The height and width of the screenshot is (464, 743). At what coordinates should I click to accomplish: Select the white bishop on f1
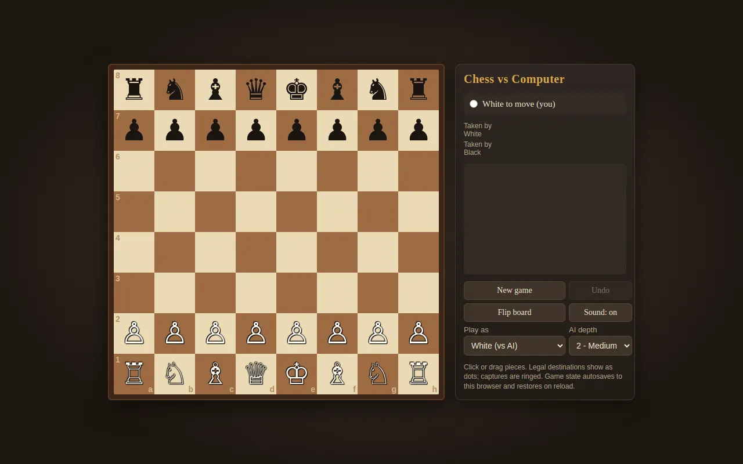[337, 374]
